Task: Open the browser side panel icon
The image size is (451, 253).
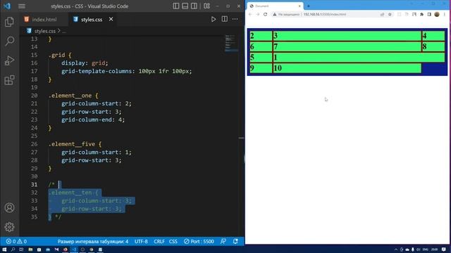Action: [429, 14]
